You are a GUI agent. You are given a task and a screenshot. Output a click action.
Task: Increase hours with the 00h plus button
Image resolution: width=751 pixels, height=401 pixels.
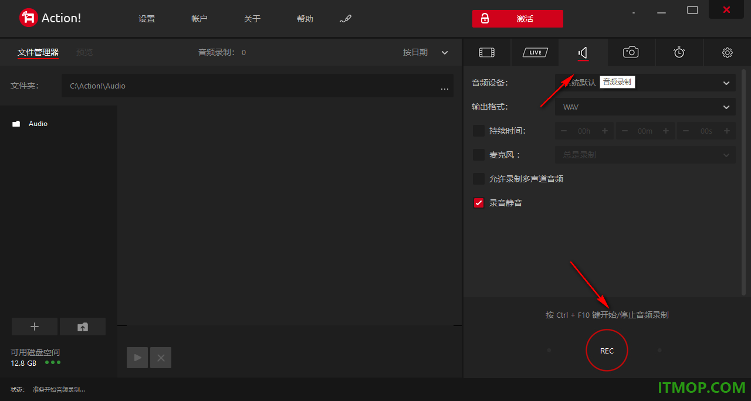pos(605,131)
